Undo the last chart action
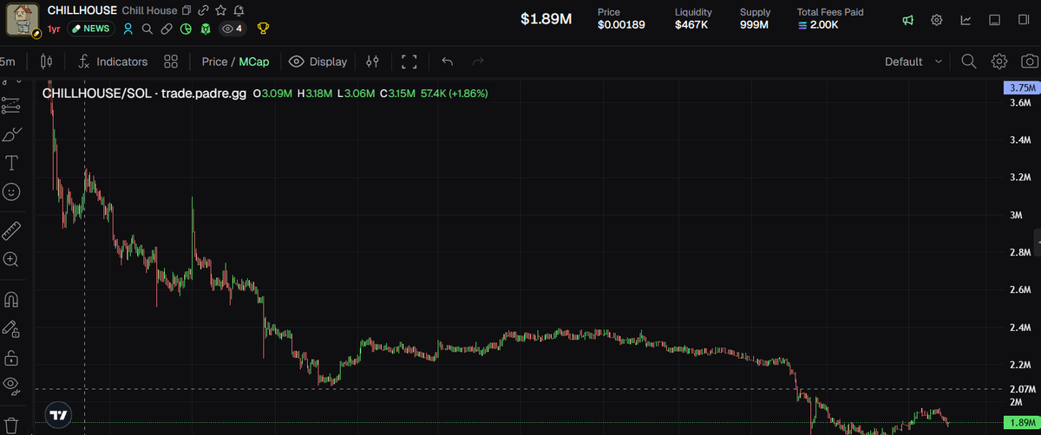 pos(448,62)
